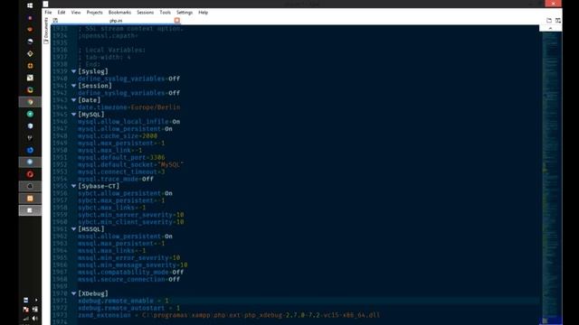
Task: Click the mssql.min_error_severity=10 line
Action: [x=128, y=258]
